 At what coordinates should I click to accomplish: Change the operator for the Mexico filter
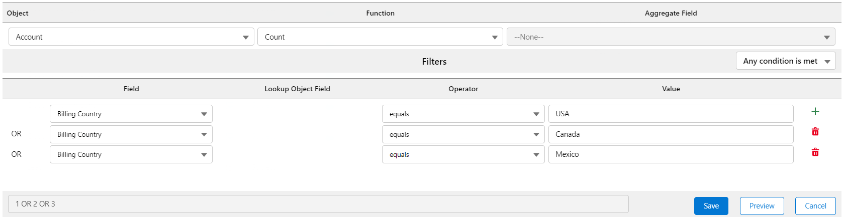click(463, 155)
